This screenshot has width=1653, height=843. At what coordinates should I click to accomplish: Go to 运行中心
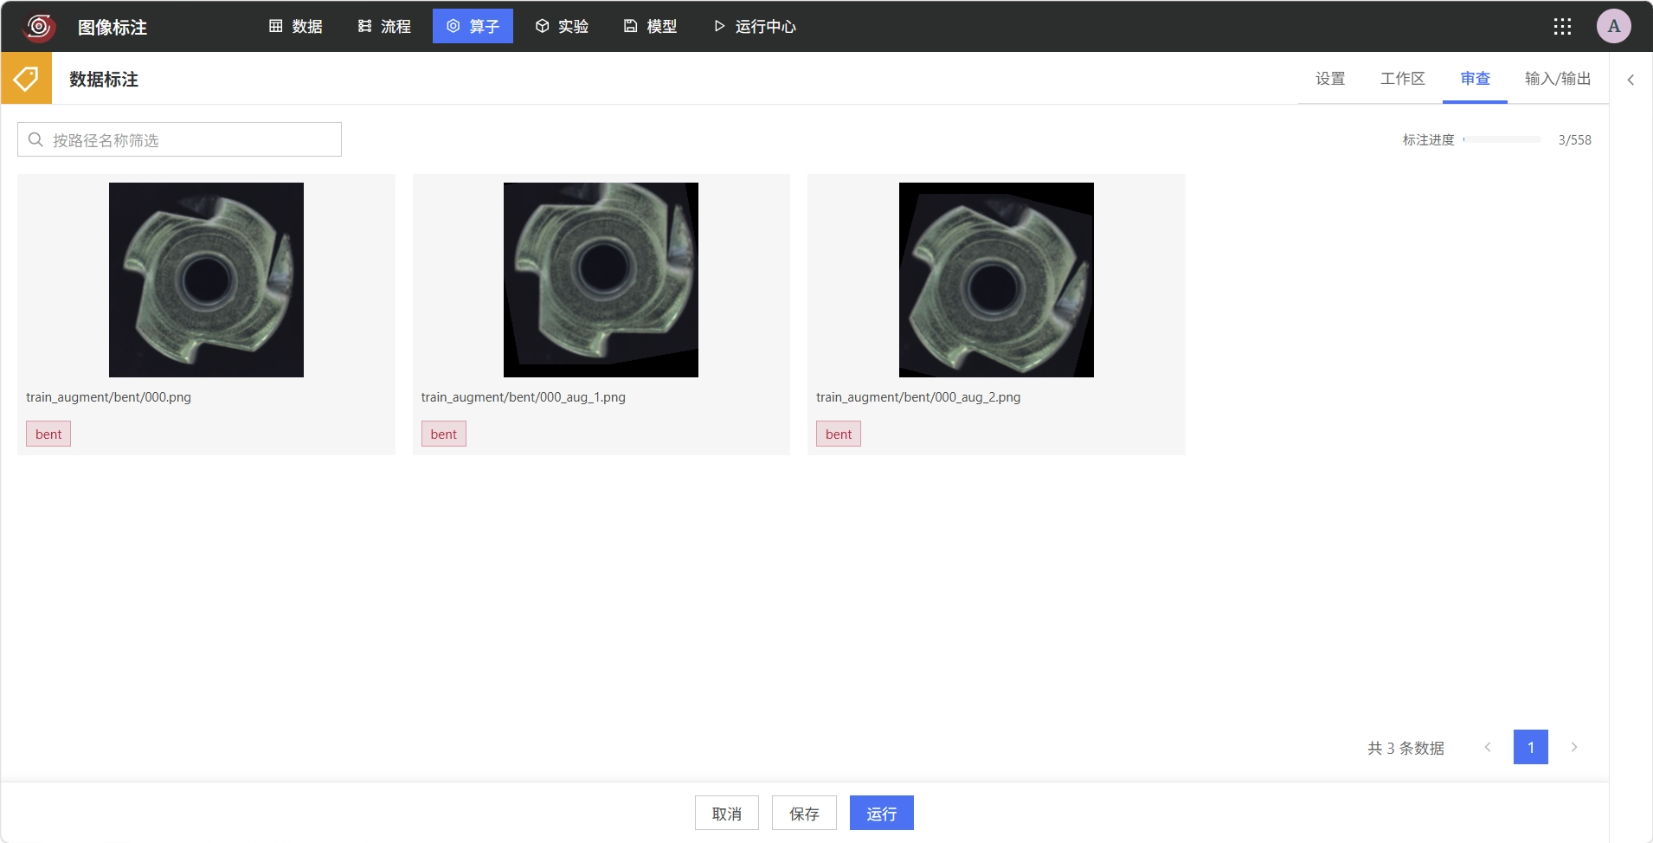click(x=755, y=27)
